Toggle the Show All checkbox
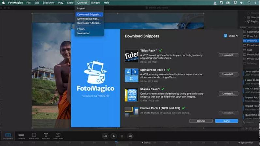Screen dimensions: 260x146 [x=225, y=36]
